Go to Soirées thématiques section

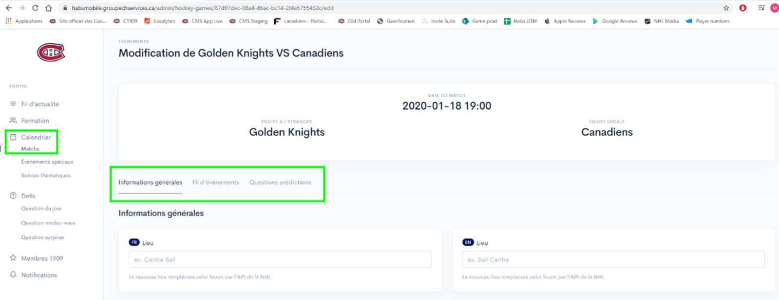46,176
